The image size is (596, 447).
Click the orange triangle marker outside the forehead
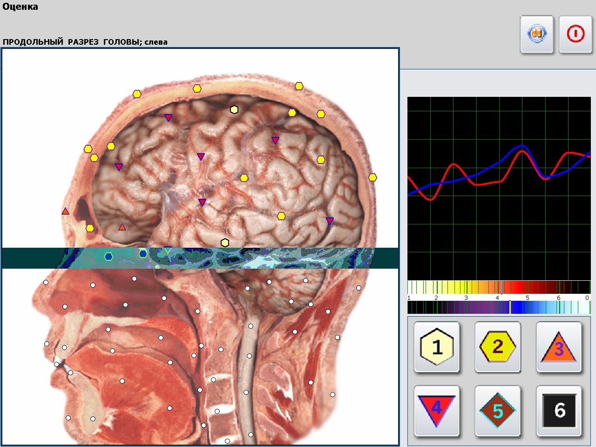(x=65, y=211)
